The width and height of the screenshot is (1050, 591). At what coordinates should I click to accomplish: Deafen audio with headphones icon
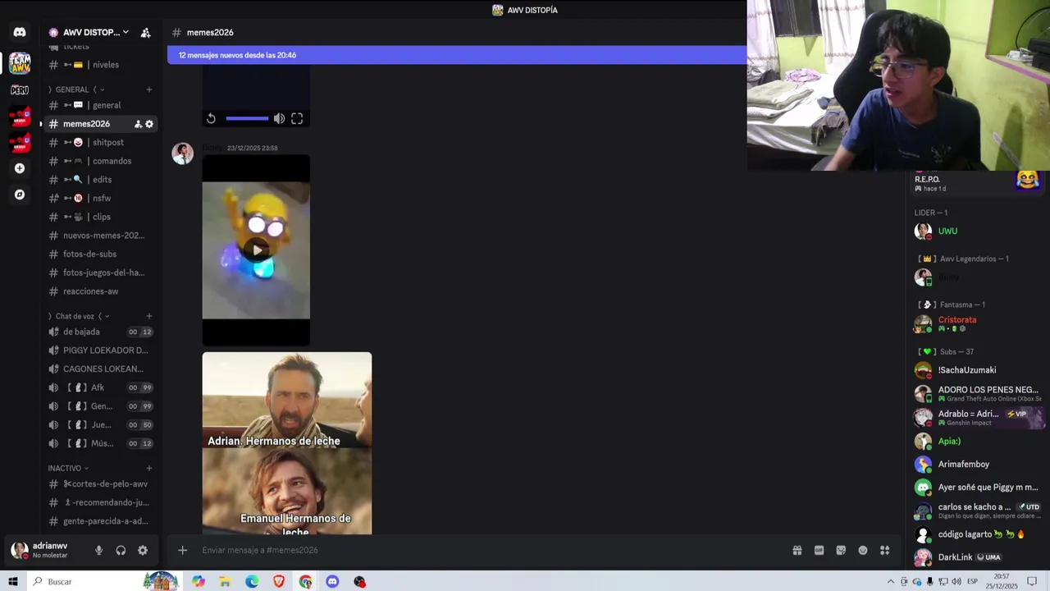121,551
